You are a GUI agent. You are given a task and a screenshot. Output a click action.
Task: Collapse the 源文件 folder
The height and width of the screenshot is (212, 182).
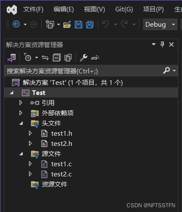[21, 154]
